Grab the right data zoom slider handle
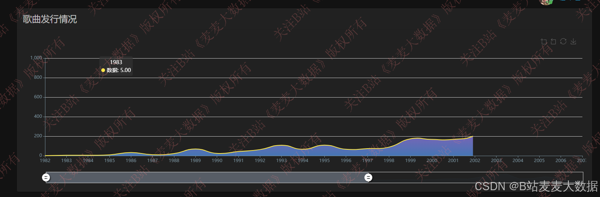600x197 pixels. pos(369,177)
